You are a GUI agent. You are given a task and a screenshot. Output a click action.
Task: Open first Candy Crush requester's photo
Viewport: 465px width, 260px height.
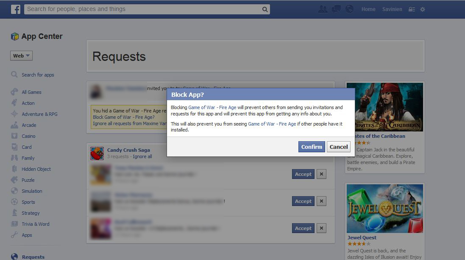(x=101, y=175)
